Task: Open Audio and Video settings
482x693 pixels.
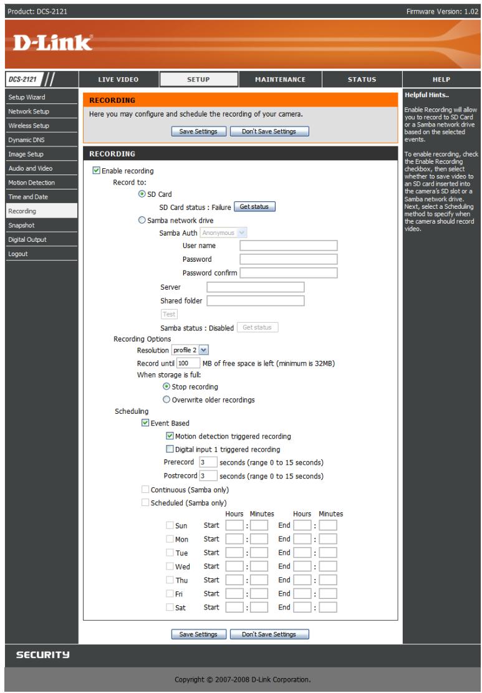Action: (x=41, y=168)
